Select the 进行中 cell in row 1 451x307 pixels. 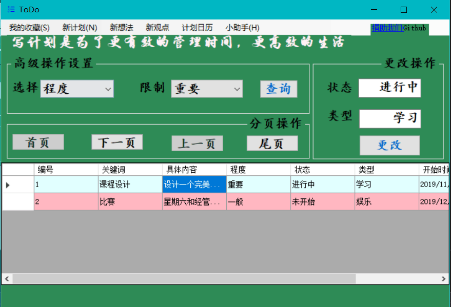click(323, 185)
